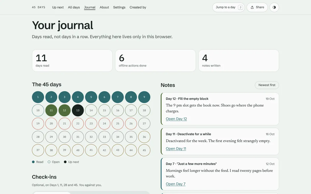Select day 45 circle
The image size is (311, 194).
tap(144, 150)
